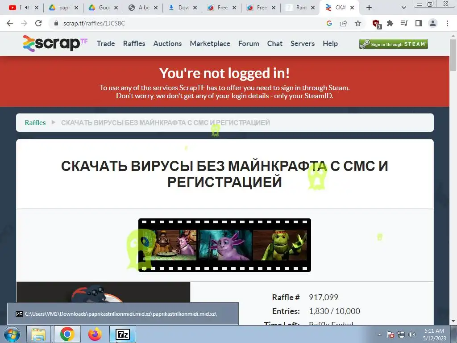Open Chrome's three-dot menu
The width and height of the screenshot is (457, 343).
pos(447,23)
